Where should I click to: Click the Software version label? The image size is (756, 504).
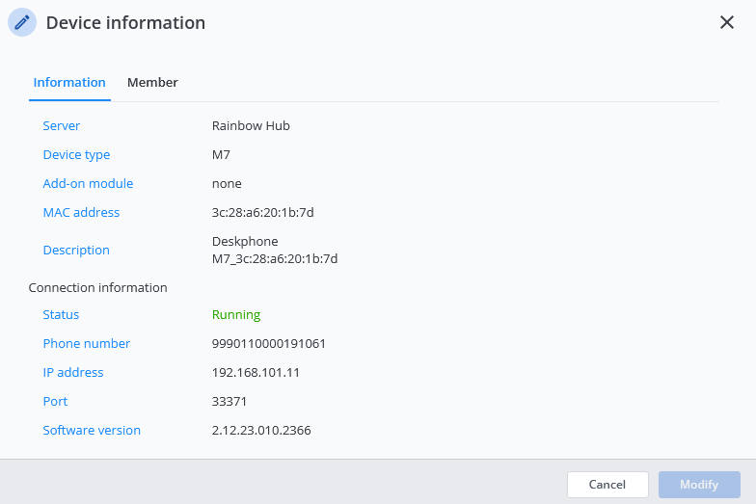click(x=92, y=431)
